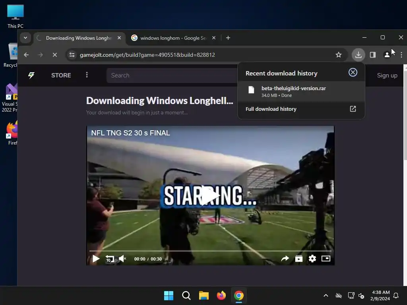The width and height of the screenshot is (407, 305).
Task: Click the external link icon for download history
Action: click(x=353, y=109)
